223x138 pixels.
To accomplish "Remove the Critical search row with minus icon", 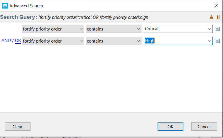I will (x=217, y=29).
